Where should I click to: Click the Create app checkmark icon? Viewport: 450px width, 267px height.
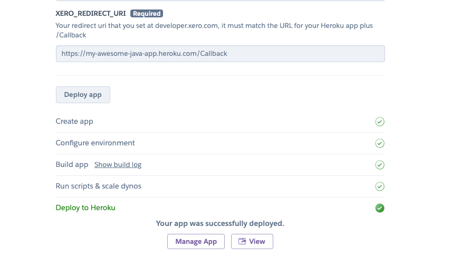point(380,122)
